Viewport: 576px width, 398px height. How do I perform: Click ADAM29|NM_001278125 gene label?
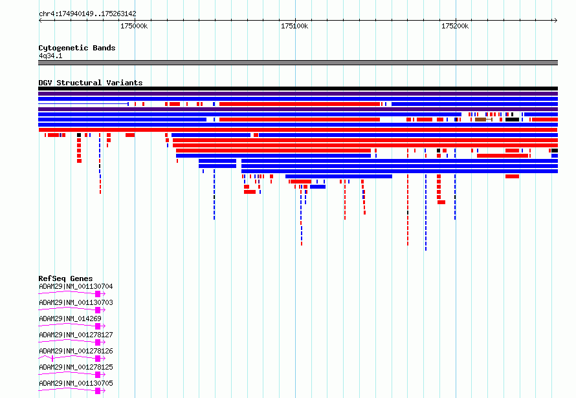[76, 367]
